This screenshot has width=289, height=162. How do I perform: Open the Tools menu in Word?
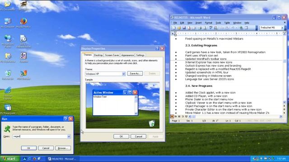[218, 23]
